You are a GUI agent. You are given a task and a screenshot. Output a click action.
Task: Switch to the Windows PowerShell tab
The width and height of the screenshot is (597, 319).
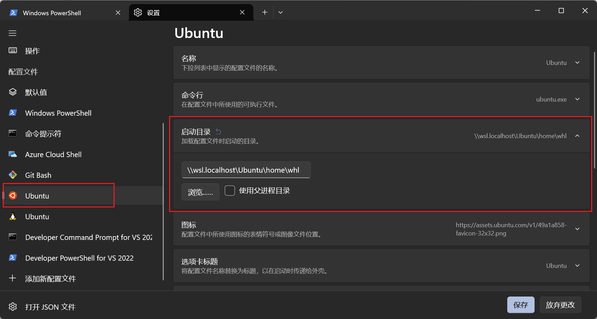(52, 13)
